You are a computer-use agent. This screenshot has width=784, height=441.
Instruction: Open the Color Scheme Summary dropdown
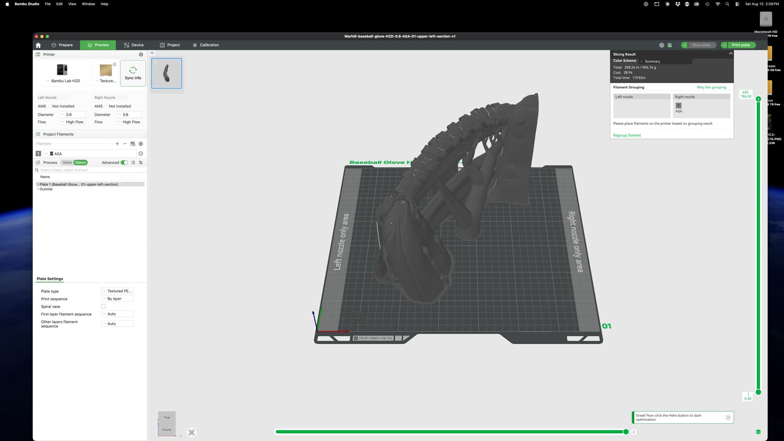665,61
